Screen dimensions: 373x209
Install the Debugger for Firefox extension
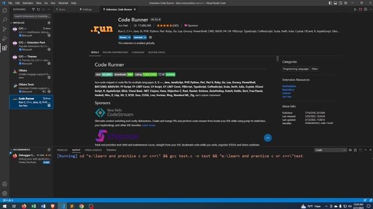click(47, 163)
